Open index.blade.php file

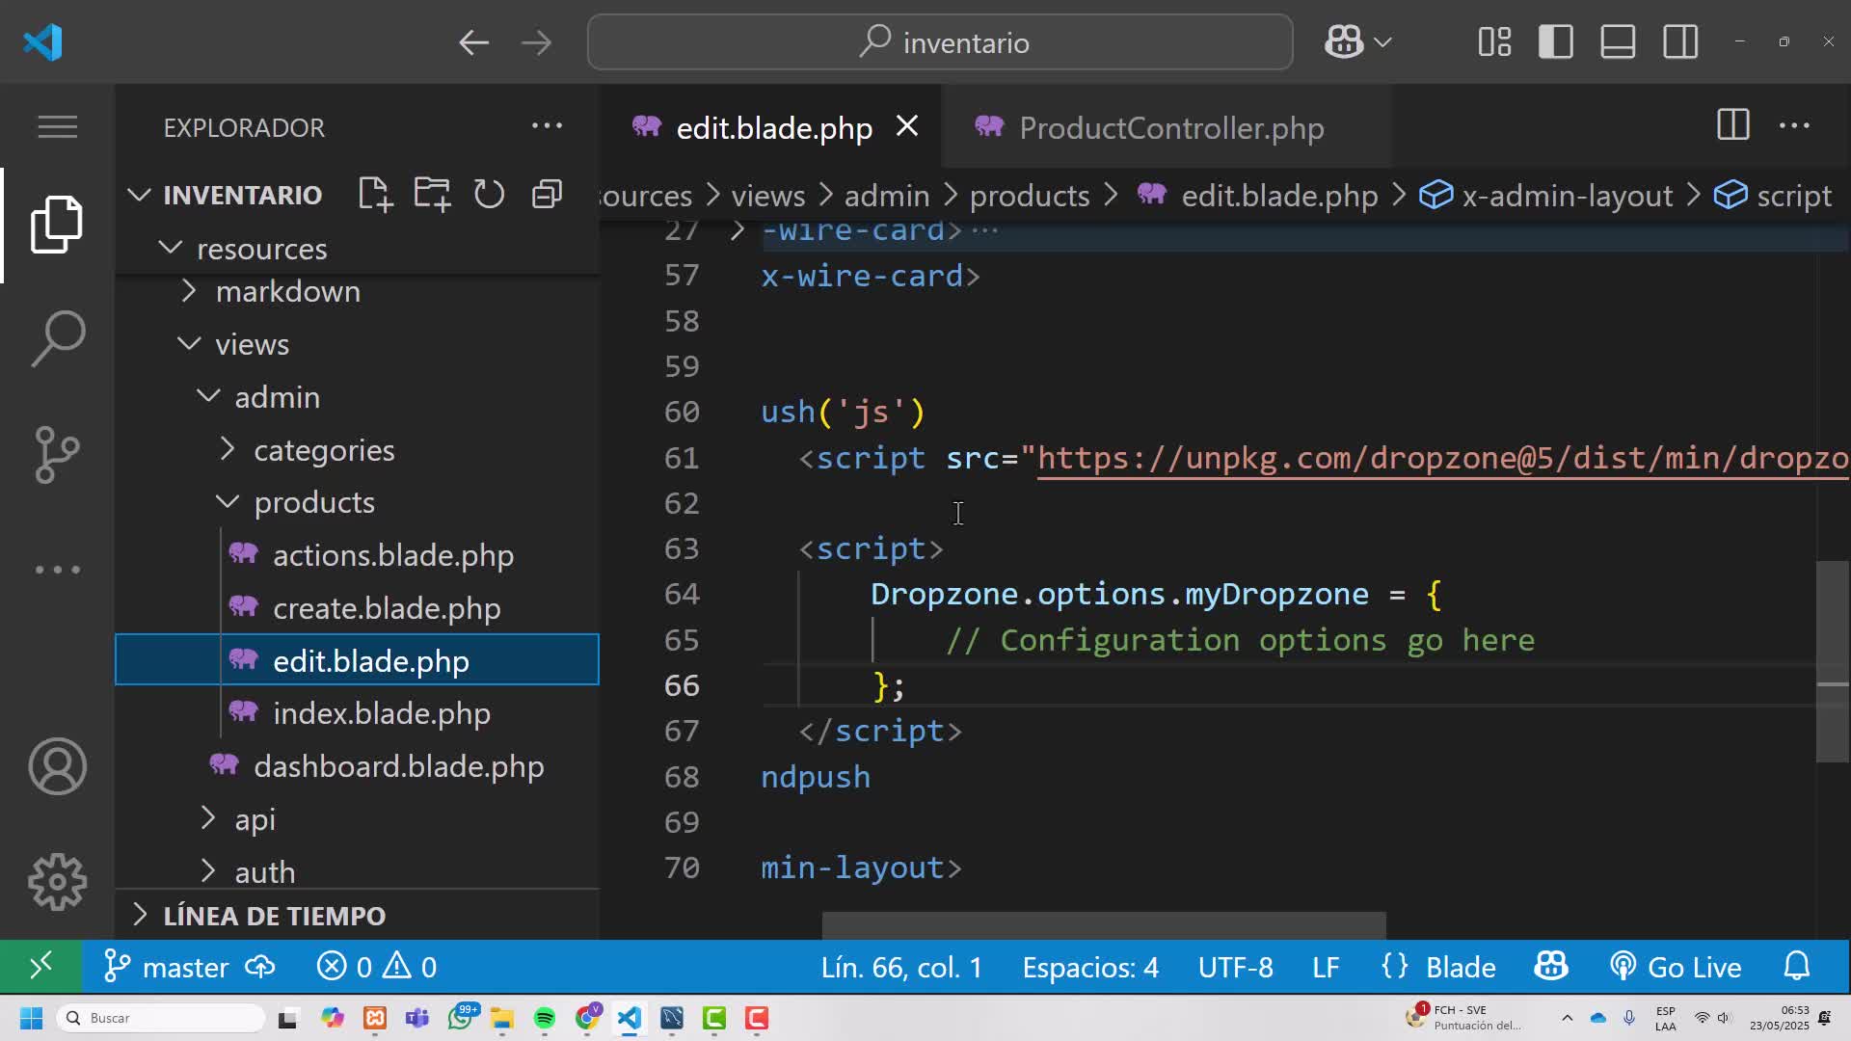381,713
